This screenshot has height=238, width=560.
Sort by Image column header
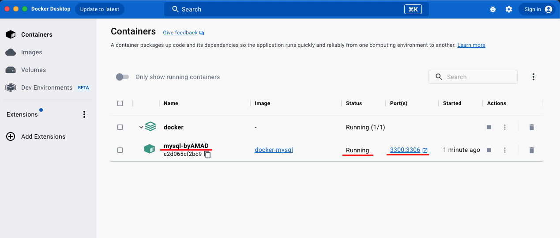(263, 103)
